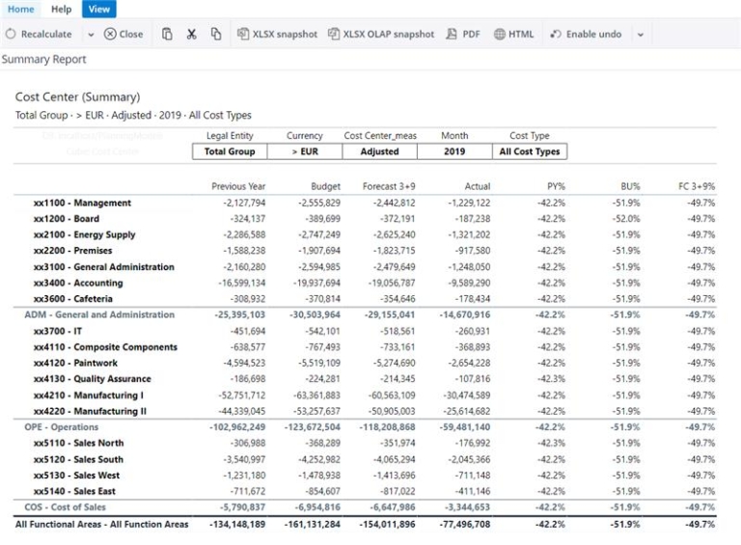This screenshot has height=545, width=741.
Task: Open the toolbar overflow chevron after Enable undo
Action: coord(641,35)
